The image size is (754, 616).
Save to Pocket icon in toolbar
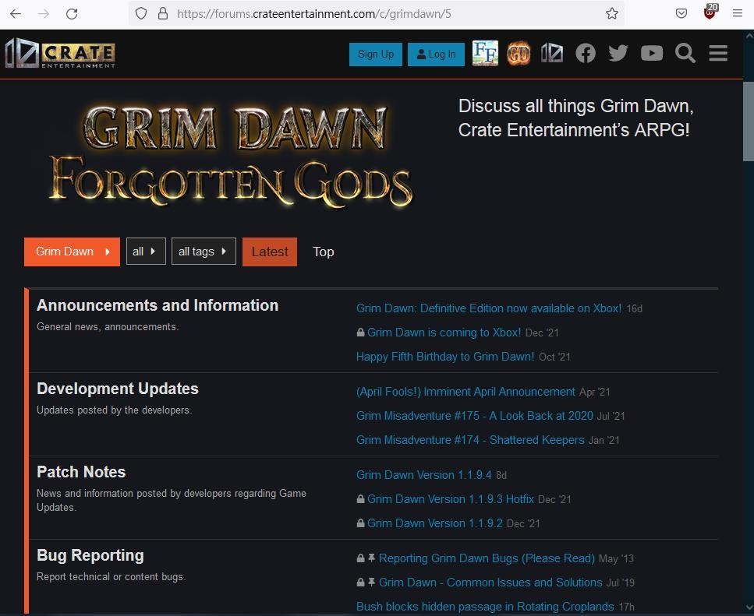coord(681,13)
